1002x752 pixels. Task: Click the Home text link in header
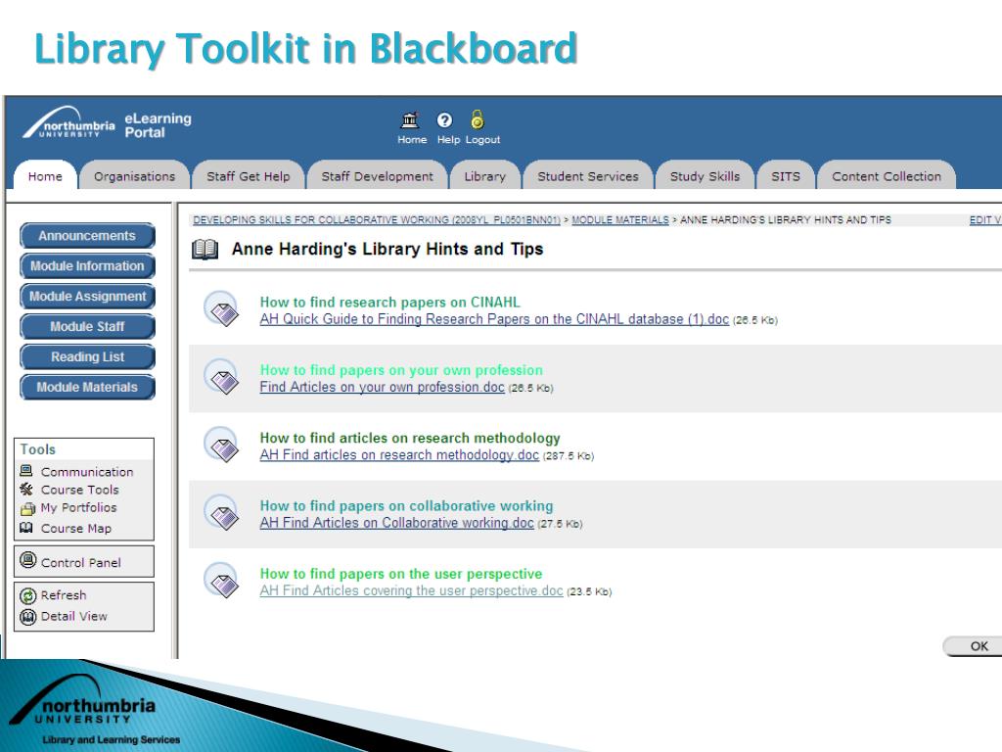[412, 139]
